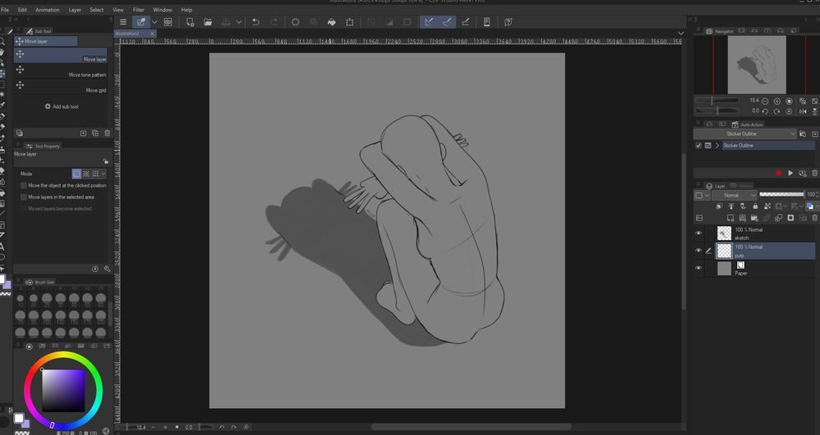Select first Mode option icon in Tool Property

[x=77, y=174]
